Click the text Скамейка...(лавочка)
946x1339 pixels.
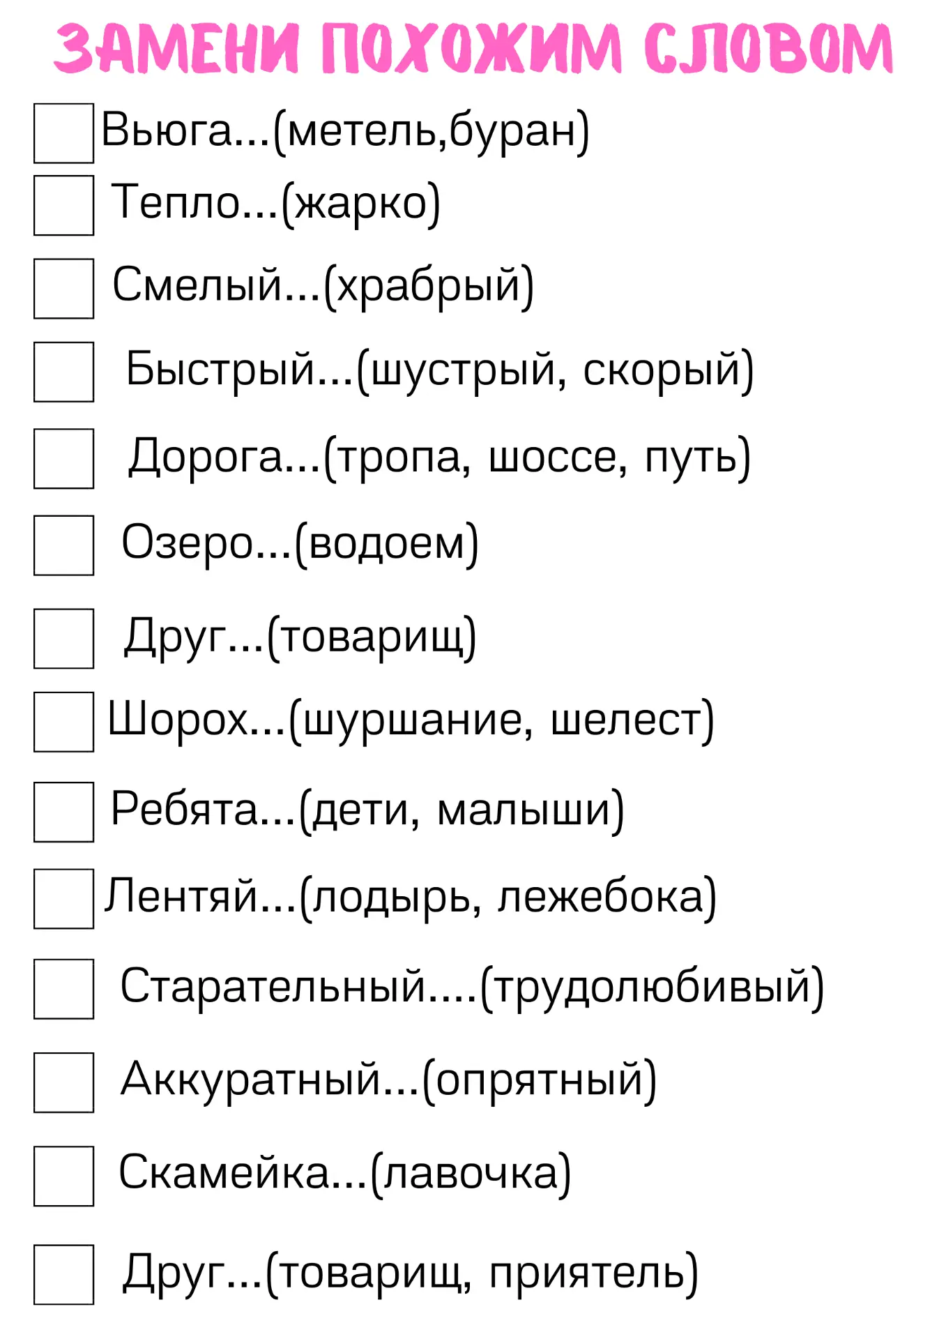[345, 1174]
